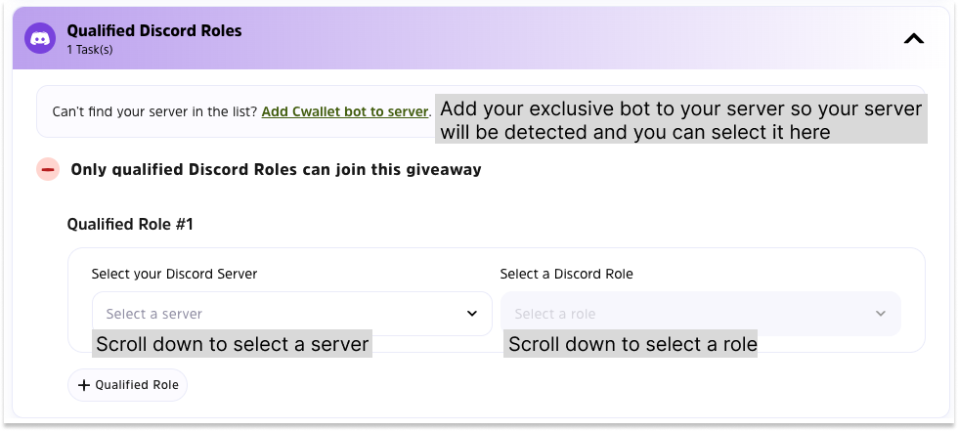This screenshot has width=958, height=431.
Task: Click the server dropdown chevron arrow
Action: pyautogui.click(x=472, y=314)
